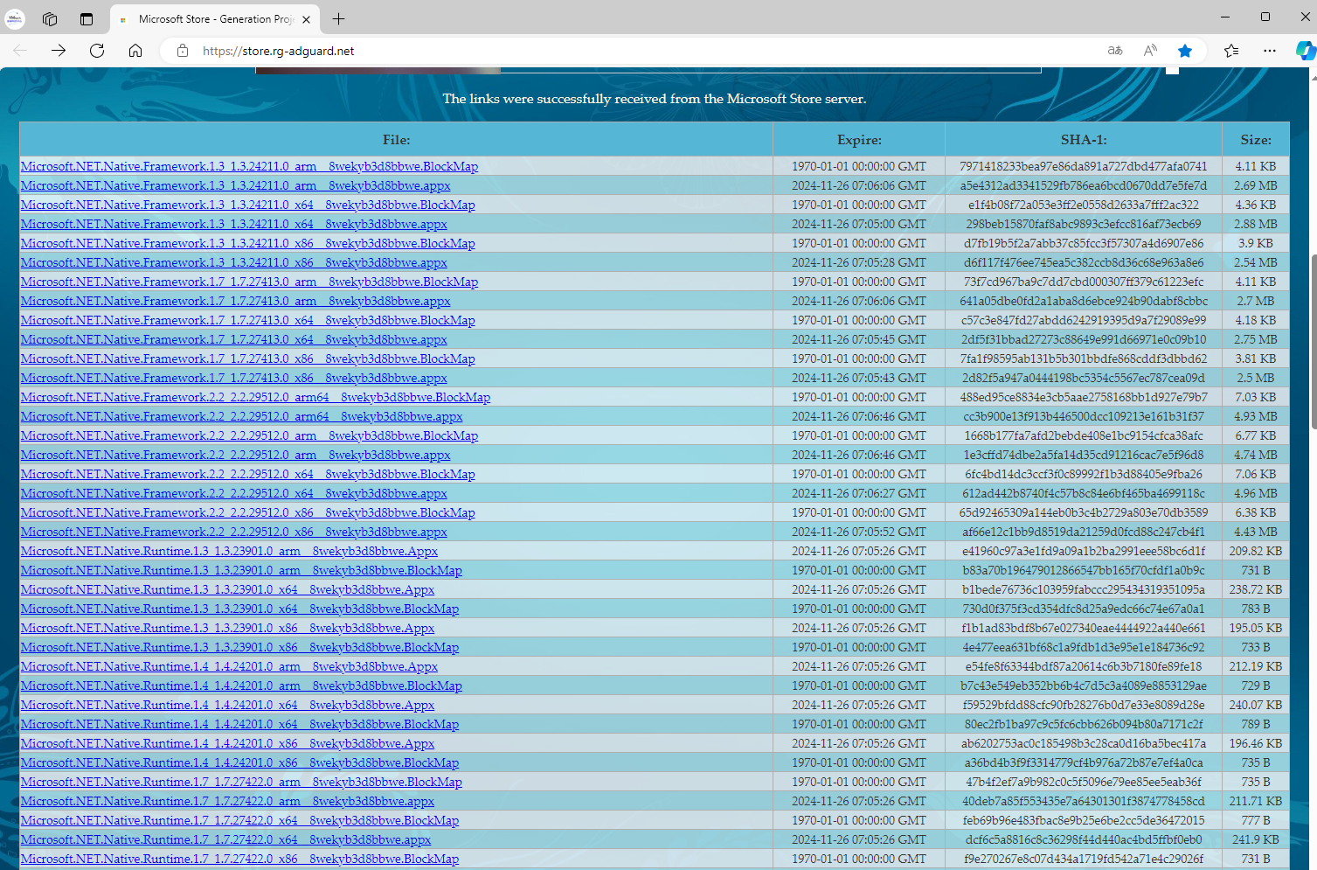This screenshot has height=870, width=1317.
Task: Select SHA-1 hash 7971418233bea97e86da891a727dbd477afa0741
Action: point(1083,166)
